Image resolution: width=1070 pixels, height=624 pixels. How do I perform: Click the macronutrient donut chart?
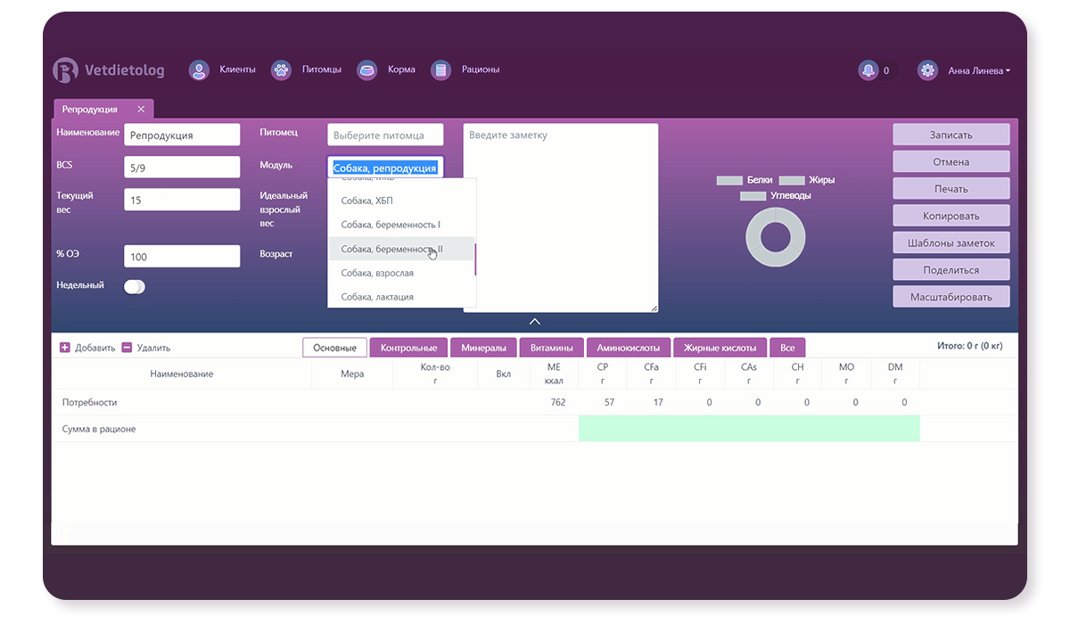click(775, 237)
